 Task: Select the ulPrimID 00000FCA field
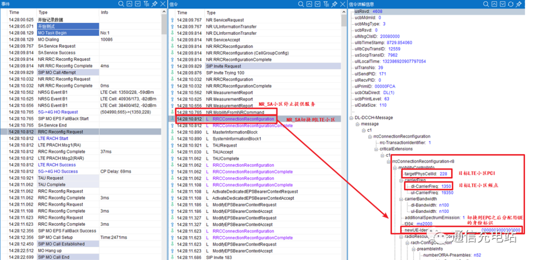click(374, 87)
